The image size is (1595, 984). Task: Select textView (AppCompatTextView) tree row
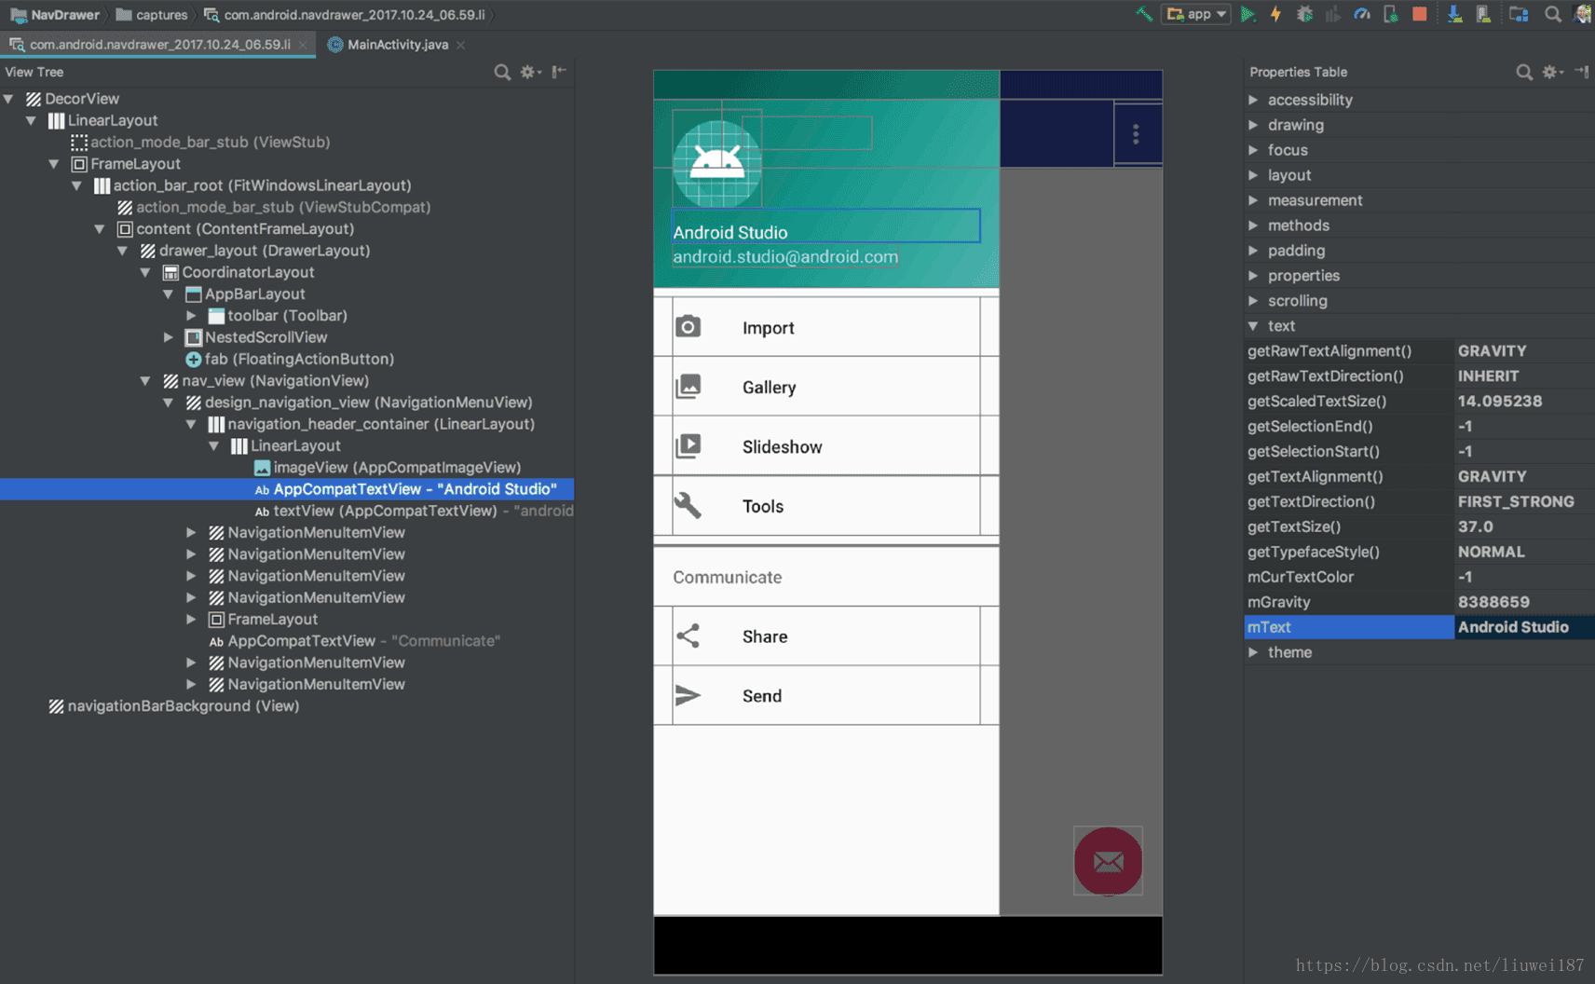pos(414,511)
